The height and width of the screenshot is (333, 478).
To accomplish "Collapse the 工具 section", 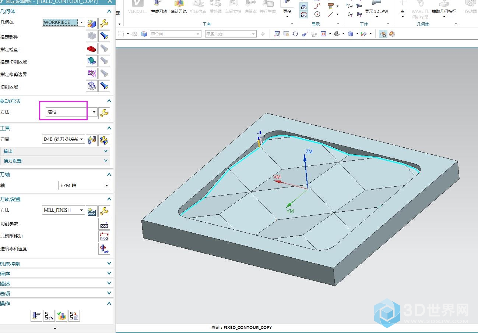I will click(x=109, y=128).
